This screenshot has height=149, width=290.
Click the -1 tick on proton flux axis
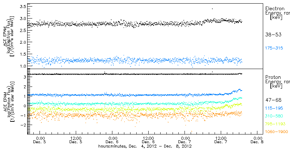pyautogui.click(x=22, y=116)
